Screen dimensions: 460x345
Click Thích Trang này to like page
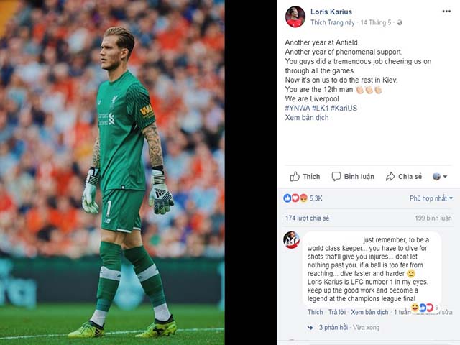click(332, 22)
